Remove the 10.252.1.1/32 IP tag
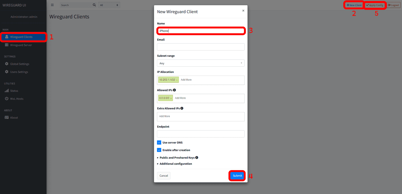The height and width of the screenshot is (194, 402). point(177,80)
